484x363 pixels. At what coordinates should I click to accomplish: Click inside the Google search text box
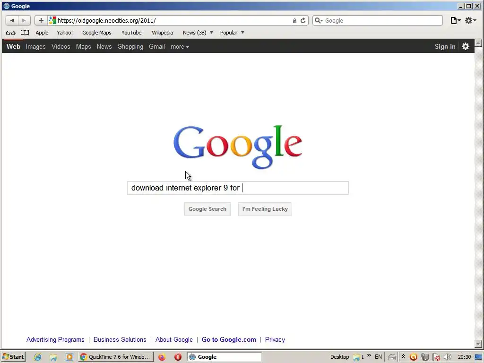(238, 188)
